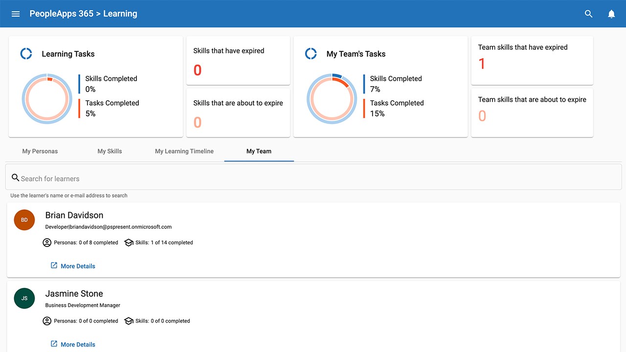The width and height of the screenshot is (626, 352).
Task: Click the My Team's Tasks ring icon
Action: pyautogui.click(x=311, y=54)
